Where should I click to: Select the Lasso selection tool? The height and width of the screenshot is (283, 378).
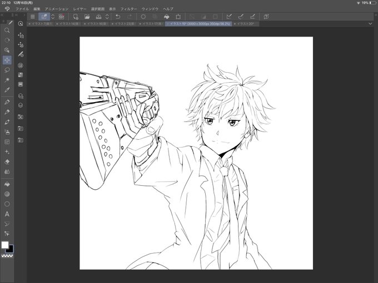tap(7, 70)
